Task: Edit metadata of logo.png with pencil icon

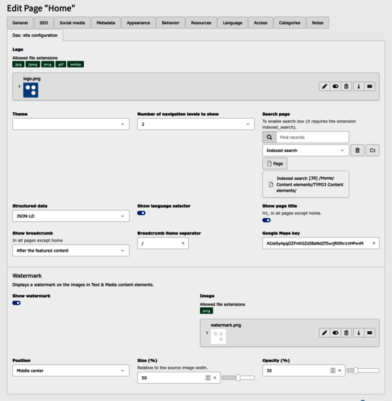Action: [324, 87]
